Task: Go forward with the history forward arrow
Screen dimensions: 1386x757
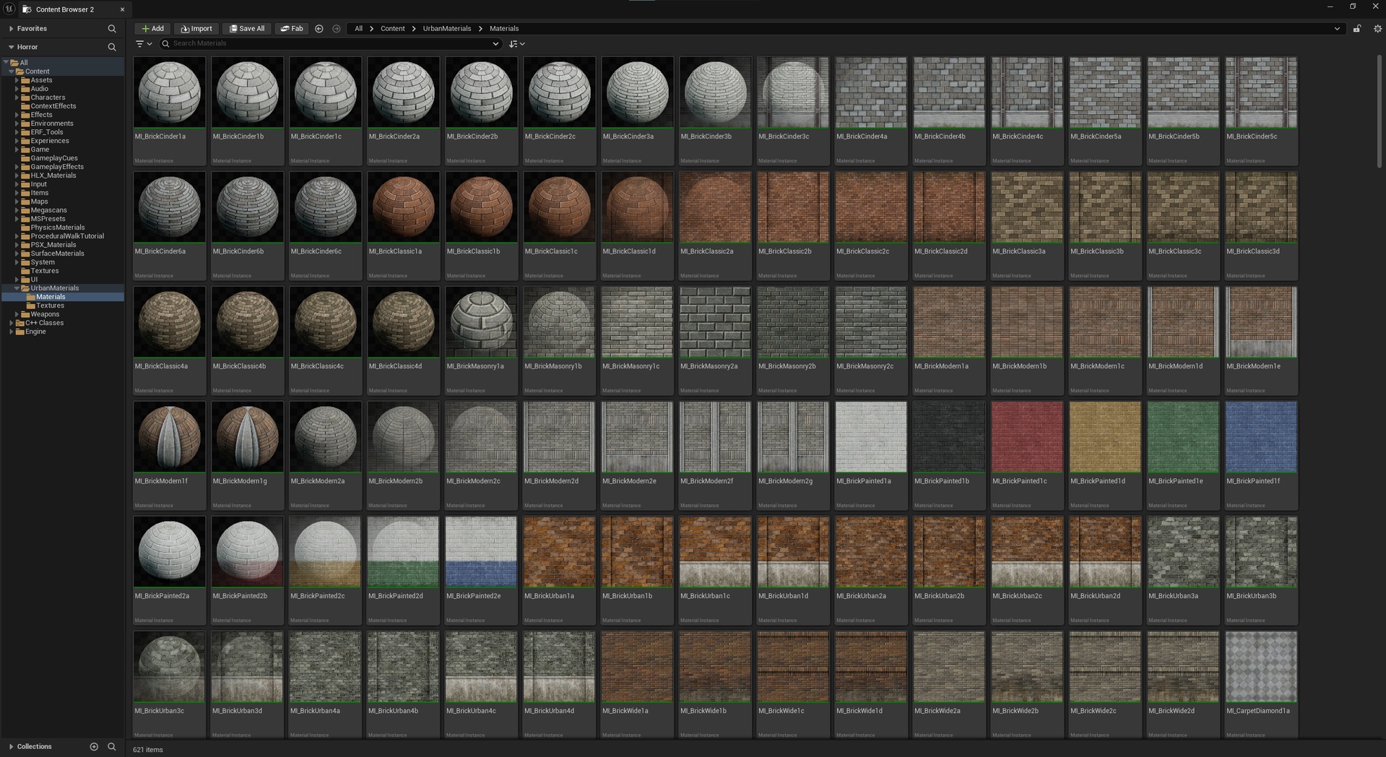Action: pos(337,29)
